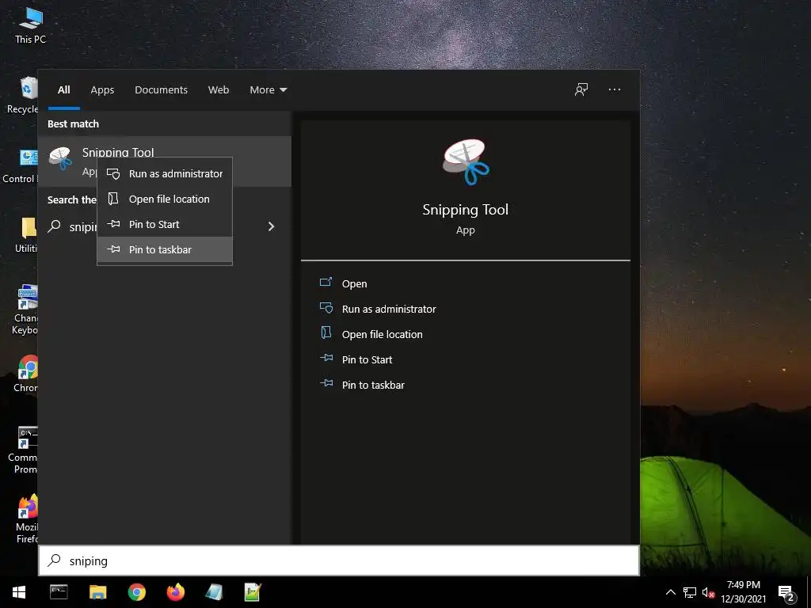This screenshot has height=608, width=811.
Task: Click the search feedback person icon
Action: 581,90
